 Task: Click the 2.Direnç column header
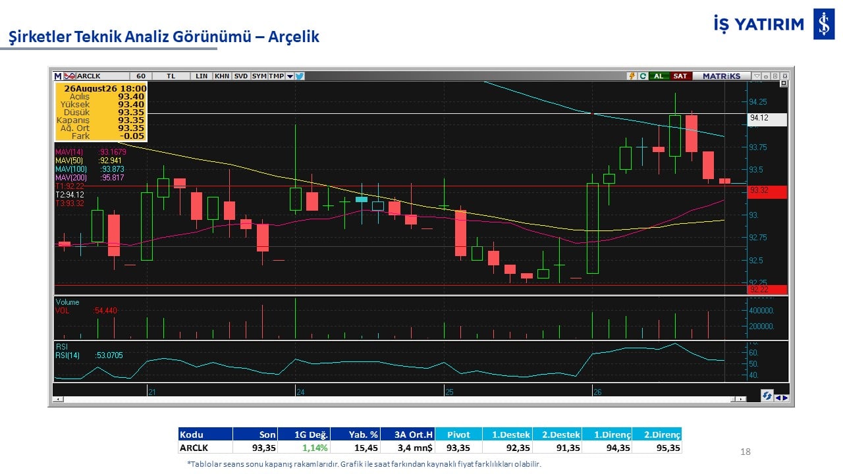(x=657, y=434)
